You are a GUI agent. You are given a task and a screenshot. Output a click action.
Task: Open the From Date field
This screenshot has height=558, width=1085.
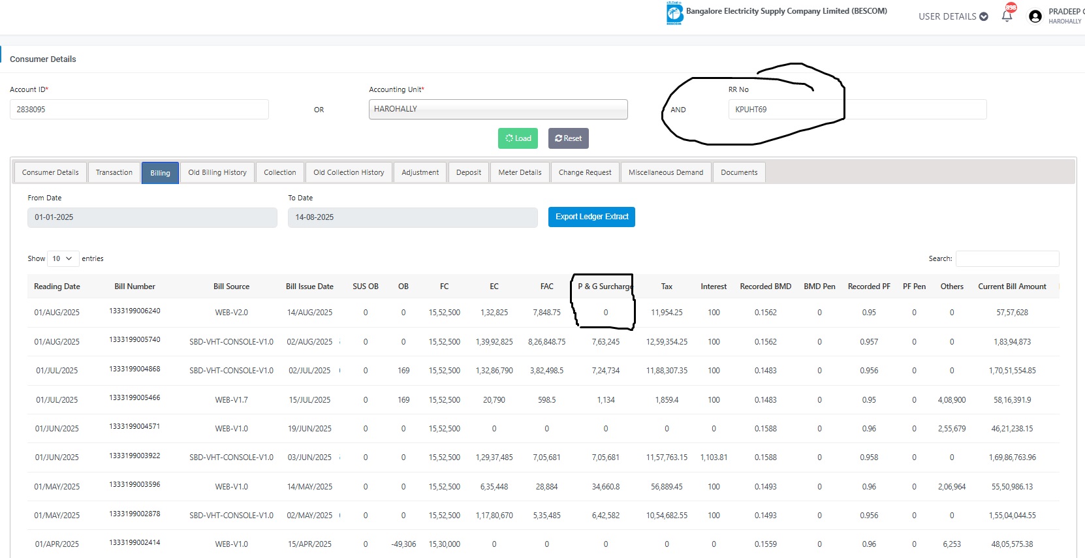pos(152,217)
